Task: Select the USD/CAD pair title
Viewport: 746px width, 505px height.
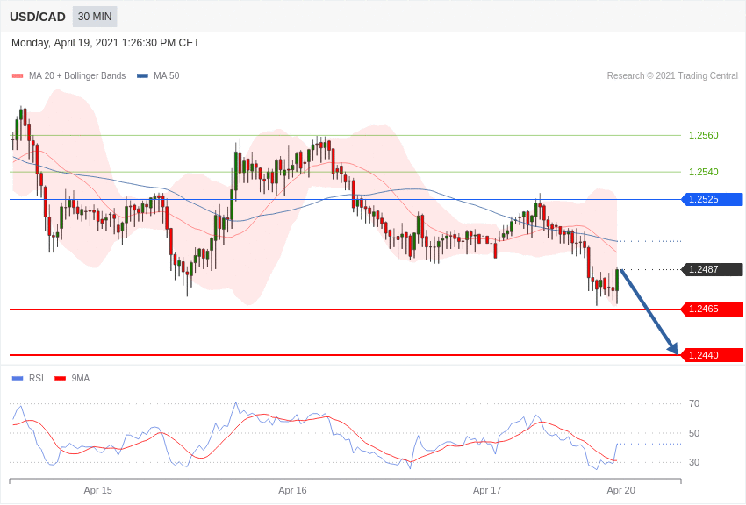Action: tap(38, 17)
